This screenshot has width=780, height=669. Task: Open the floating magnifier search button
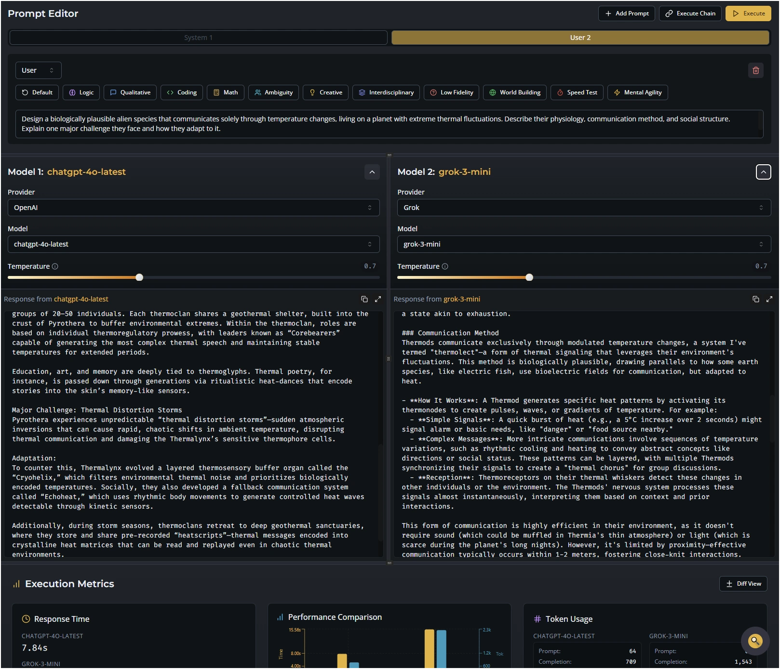(x=755, y=641)
